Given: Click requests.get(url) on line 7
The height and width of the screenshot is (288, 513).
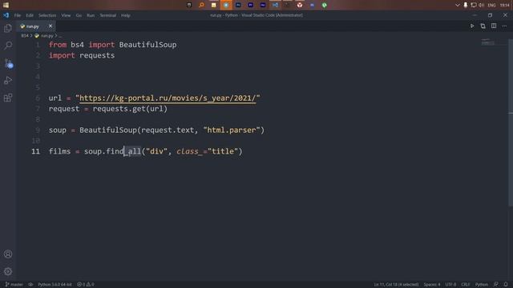Looking at the screenshot, I should pyautogui.click(x=130, y=109).
